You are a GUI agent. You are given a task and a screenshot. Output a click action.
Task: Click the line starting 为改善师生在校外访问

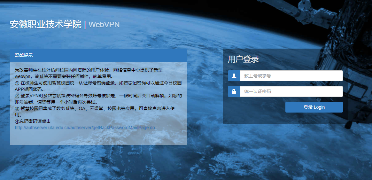(x=89, y=70)
